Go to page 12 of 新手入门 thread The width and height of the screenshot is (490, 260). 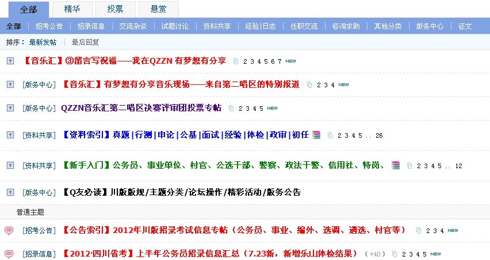[458, 166]
